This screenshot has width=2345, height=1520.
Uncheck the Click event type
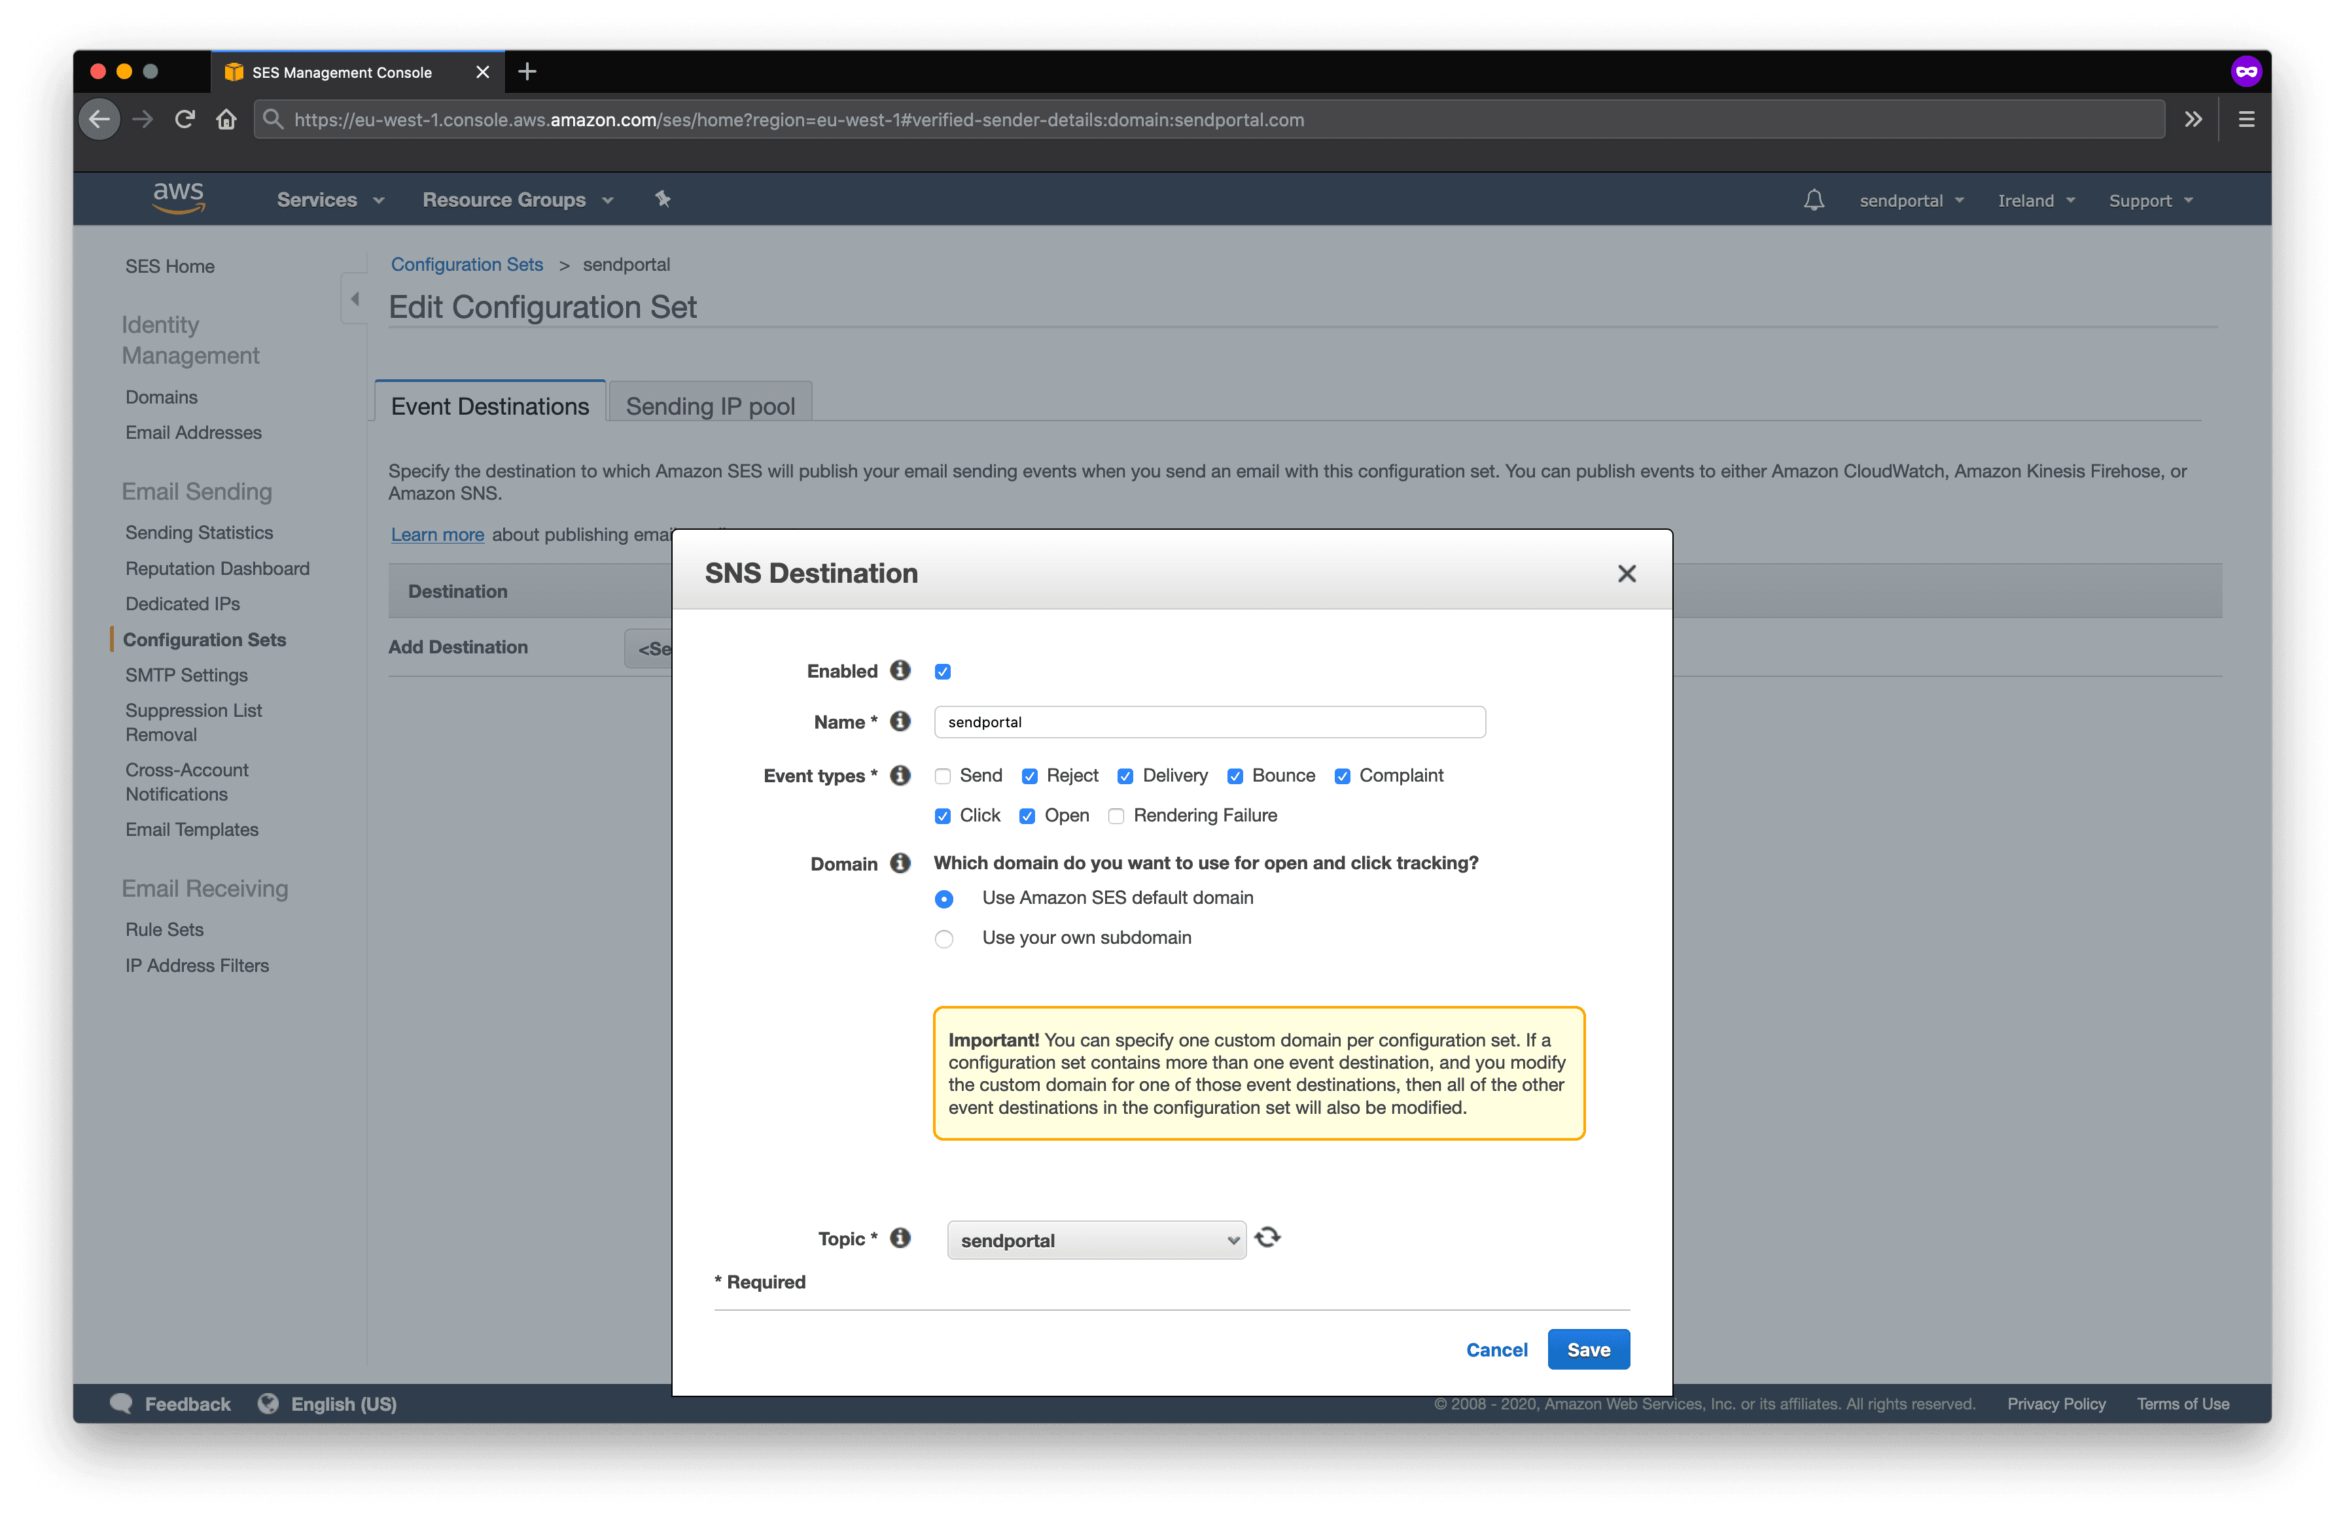943,817
